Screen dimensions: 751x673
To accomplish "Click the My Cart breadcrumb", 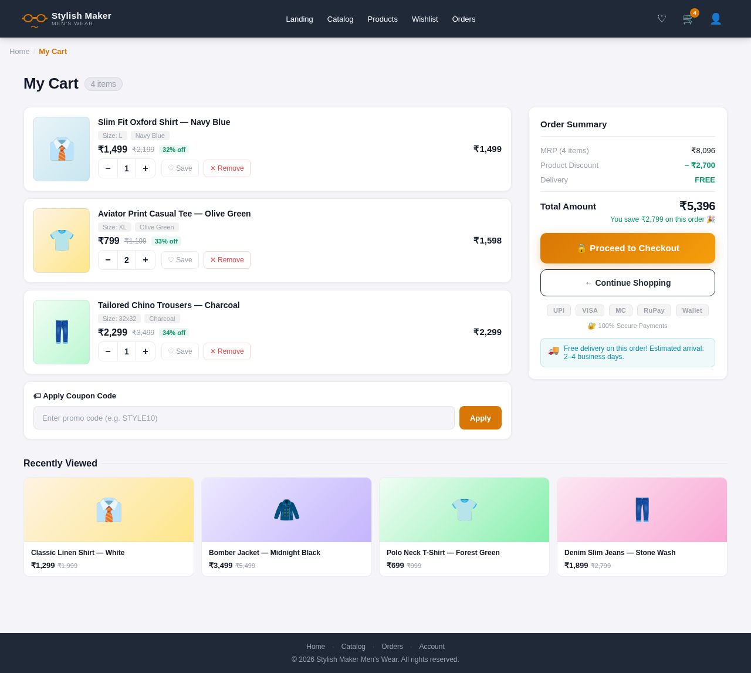I will (x=53, y=51).
